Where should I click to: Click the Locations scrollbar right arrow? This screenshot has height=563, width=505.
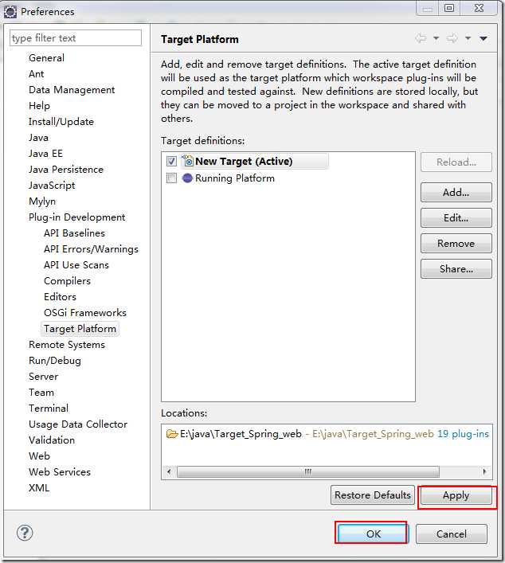pos(485,471)
